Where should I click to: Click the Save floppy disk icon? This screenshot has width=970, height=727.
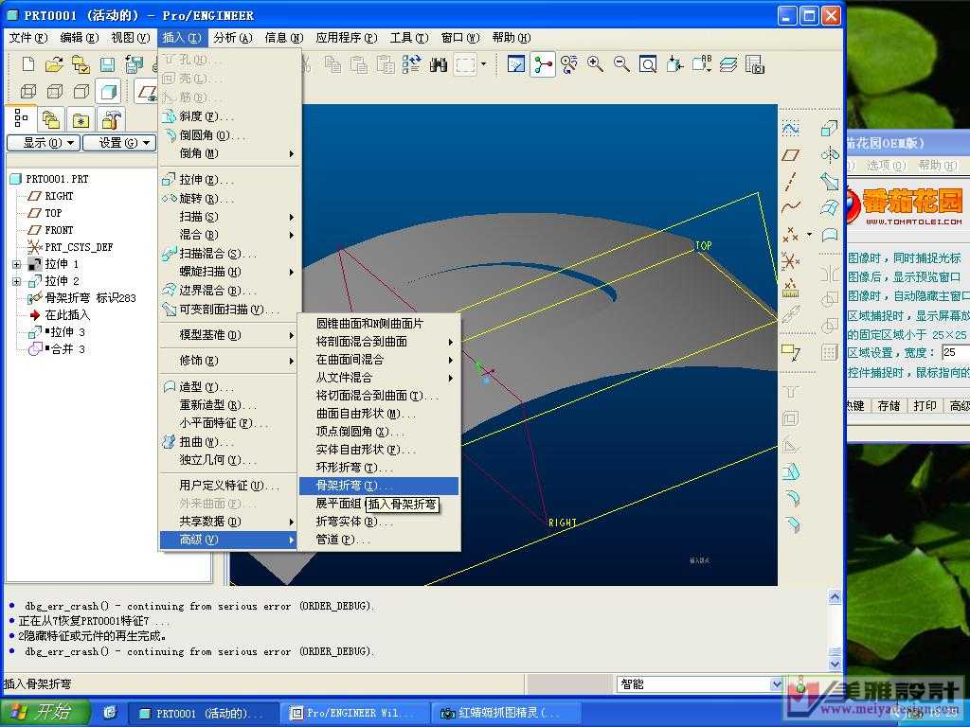coord(108,64)
